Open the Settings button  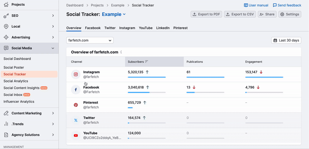pyautogui.click(x=290, y=14)
